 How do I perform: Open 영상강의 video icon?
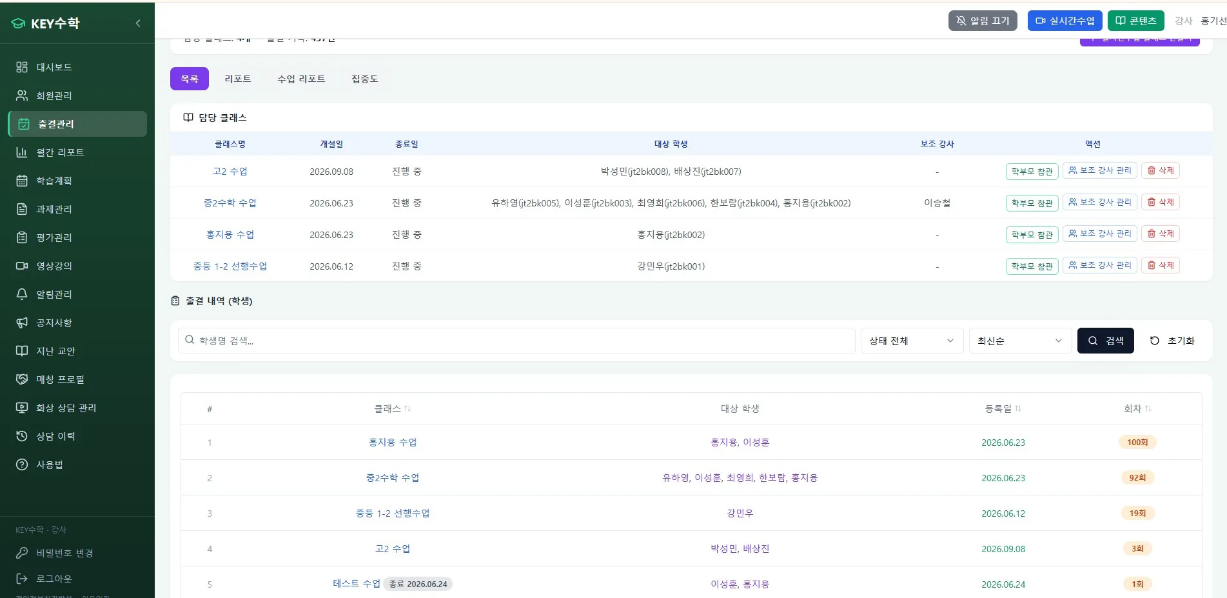[22, 266]
